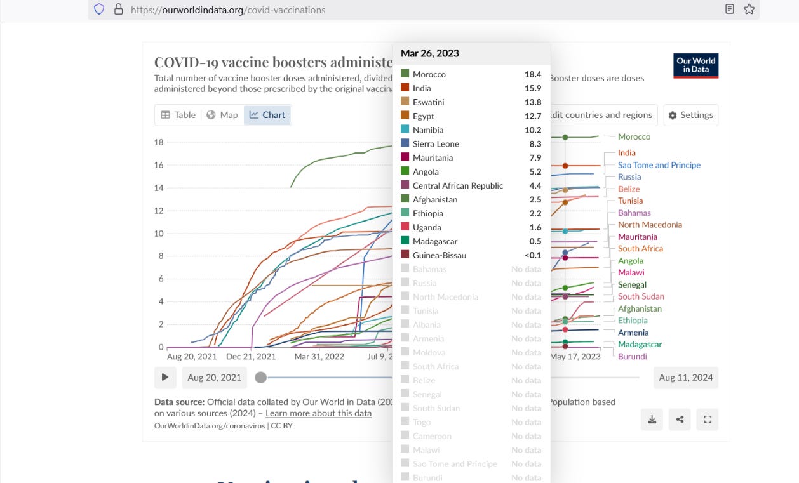Click the Morocco legend label
Screen dimensions: 799x483
tap(634, 136)
